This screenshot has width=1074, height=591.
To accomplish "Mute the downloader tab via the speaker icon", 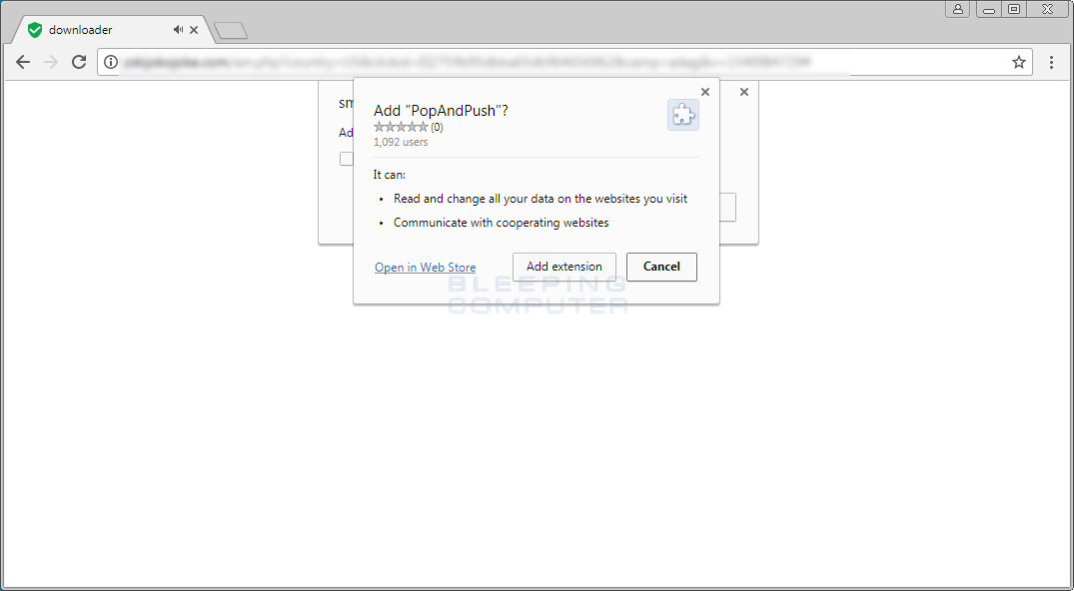I will click(x=178, y=29).
